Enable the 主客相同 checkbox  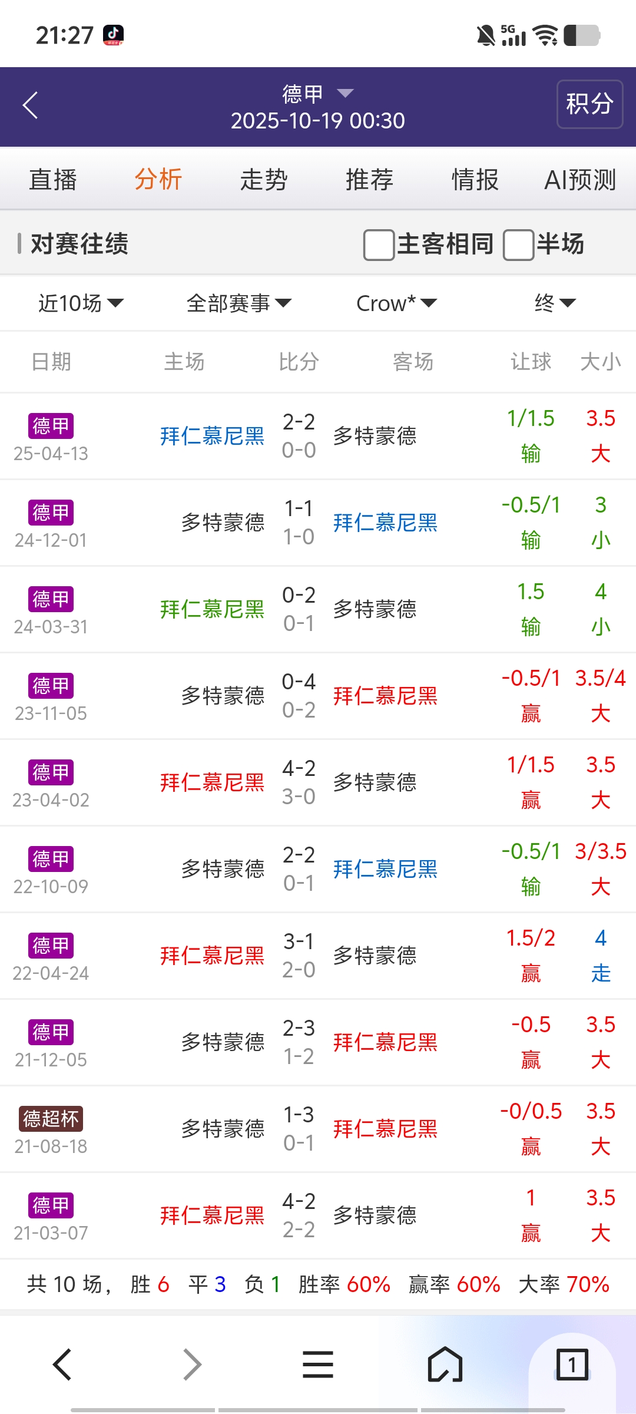[379, 245]
